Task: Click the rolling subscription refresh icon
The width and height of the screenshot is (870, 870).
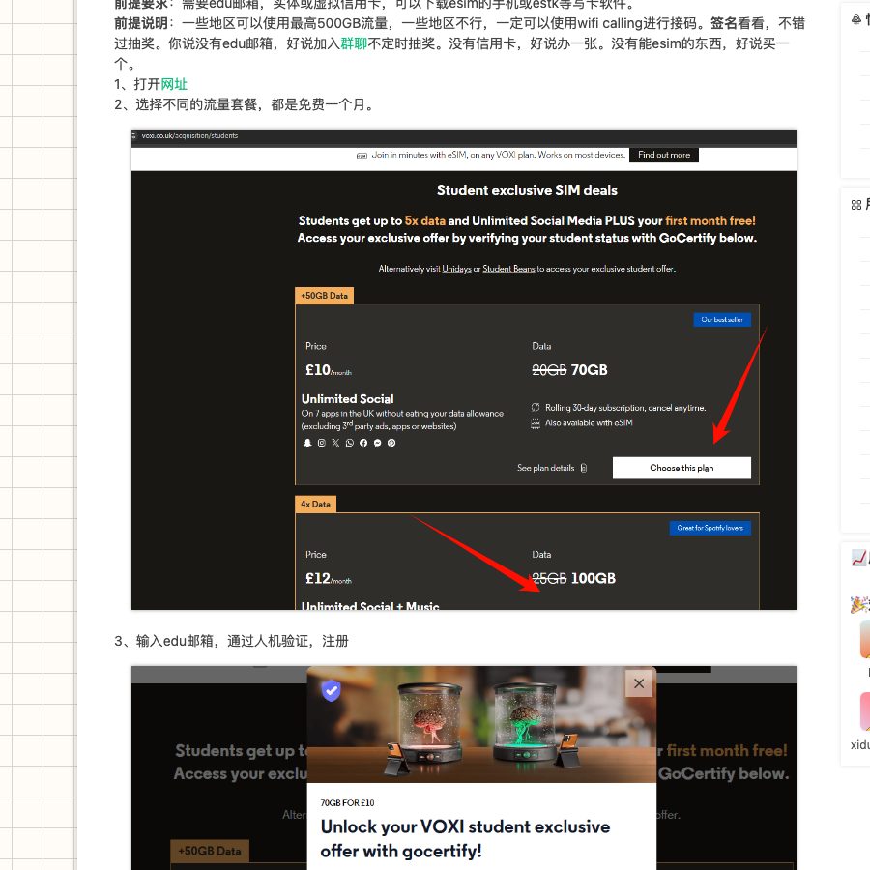Action: point(536,407)
